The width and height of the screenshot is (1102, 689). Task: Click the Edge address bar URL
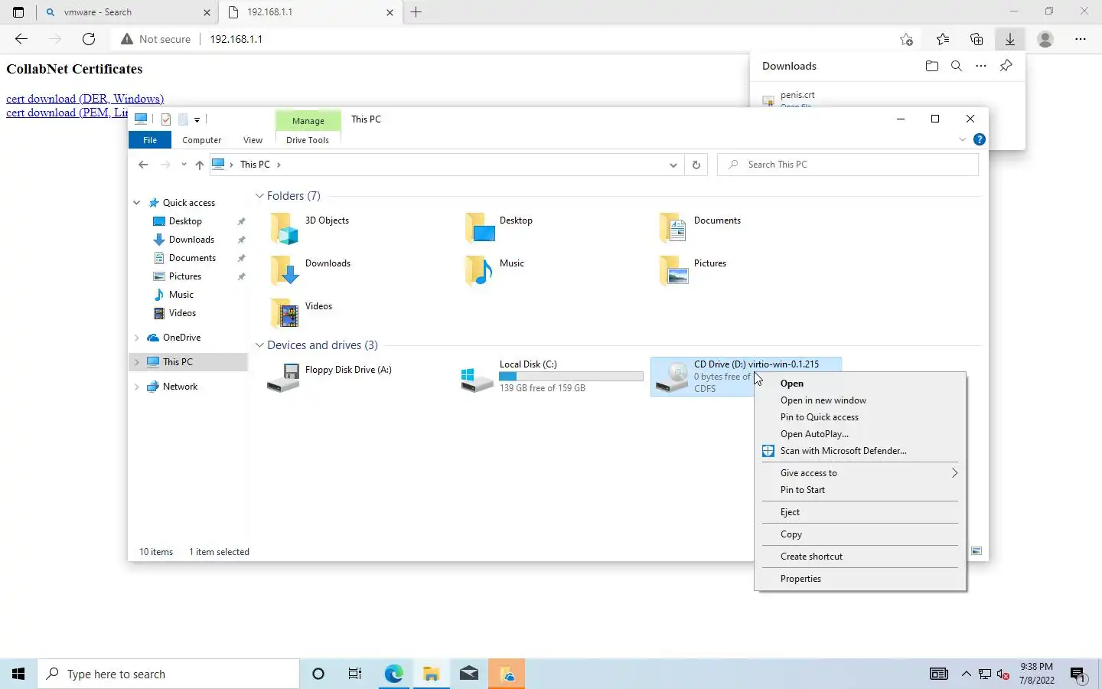click(236, 39)
